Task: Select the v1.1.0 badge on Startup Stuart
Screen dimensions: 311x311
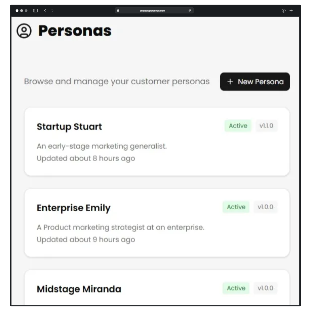Action: click(267, 126)
